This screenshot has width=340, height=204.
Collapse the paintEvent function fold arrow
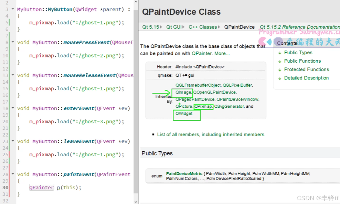pyautogui.click(x=13, y=174)
